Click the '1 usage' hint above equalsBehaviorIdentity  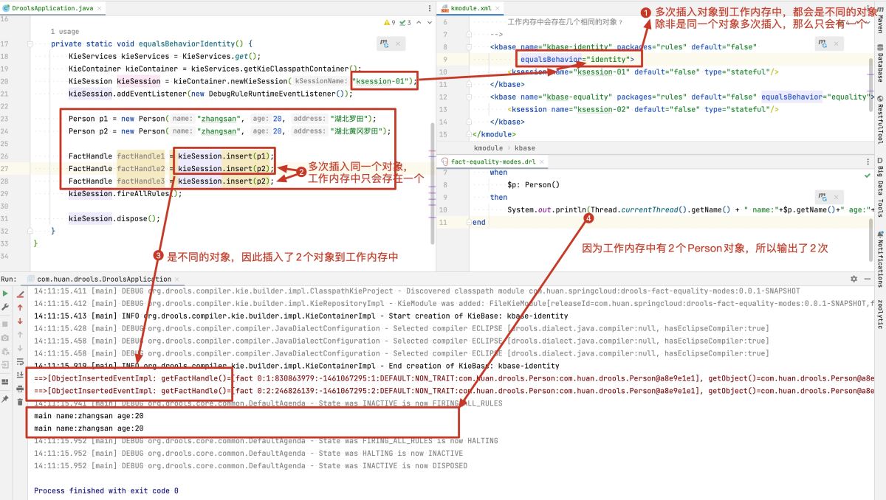point(65,32)
